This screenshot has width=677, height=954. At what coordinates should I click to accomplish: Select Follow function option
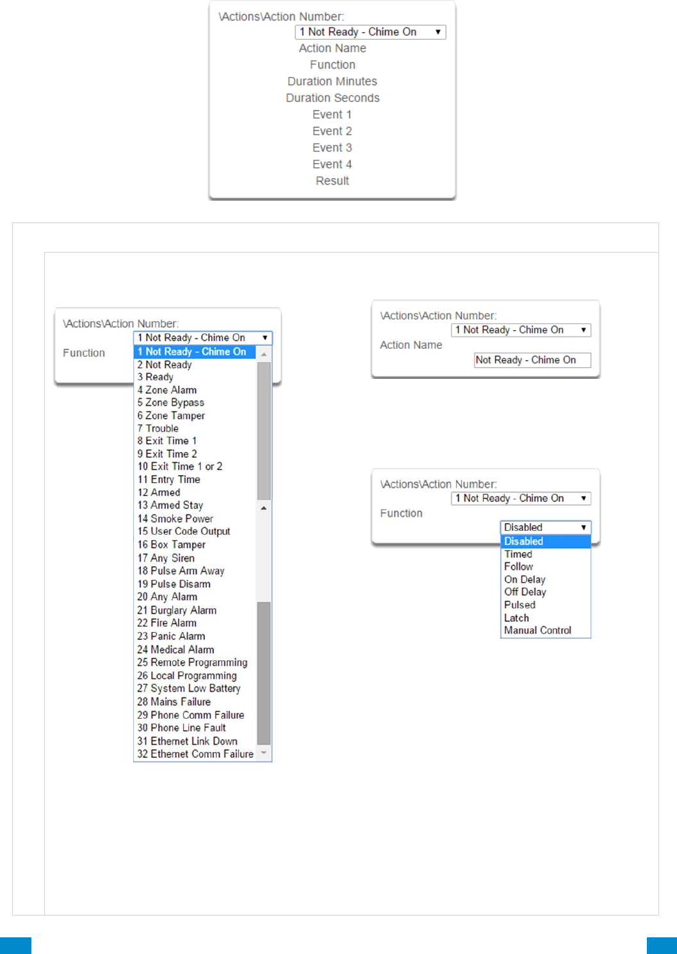(x=545, y=567)
